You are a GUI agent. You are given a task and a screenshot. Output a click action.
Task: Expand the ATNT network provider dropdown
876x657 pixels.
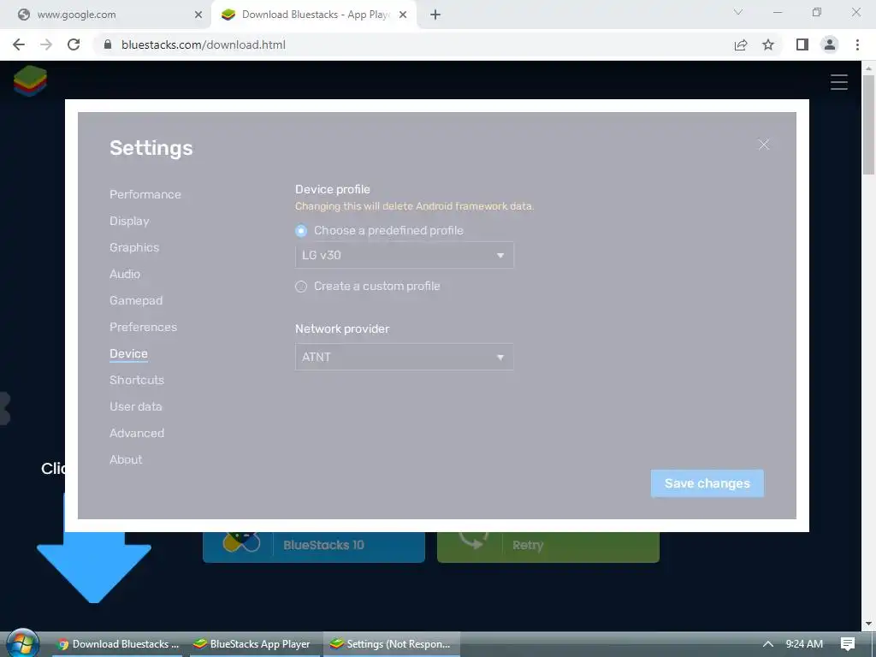[405, 357]
